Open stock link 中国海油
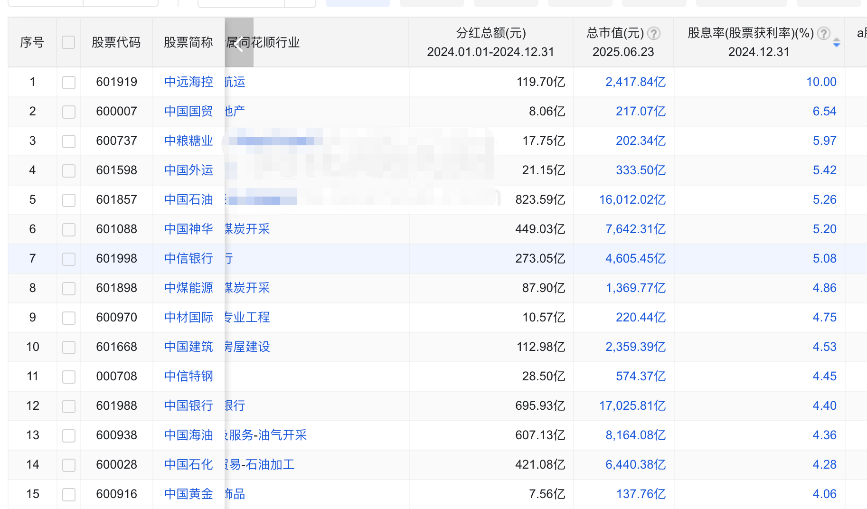This screenshot has height=509, width=867. tap(188, 435)
